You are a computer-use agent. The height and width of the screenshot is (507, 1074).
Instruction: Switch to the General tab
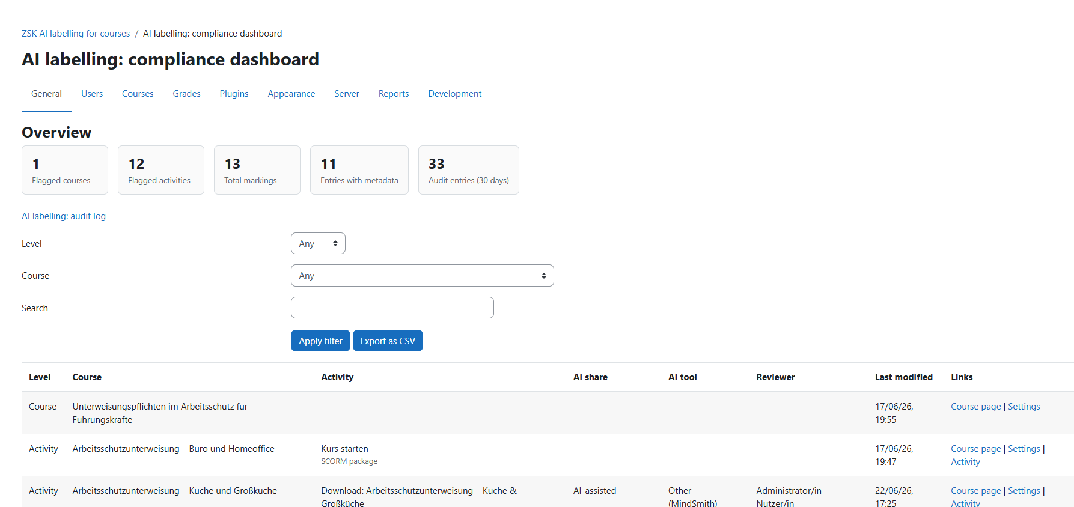coord(46,94)
